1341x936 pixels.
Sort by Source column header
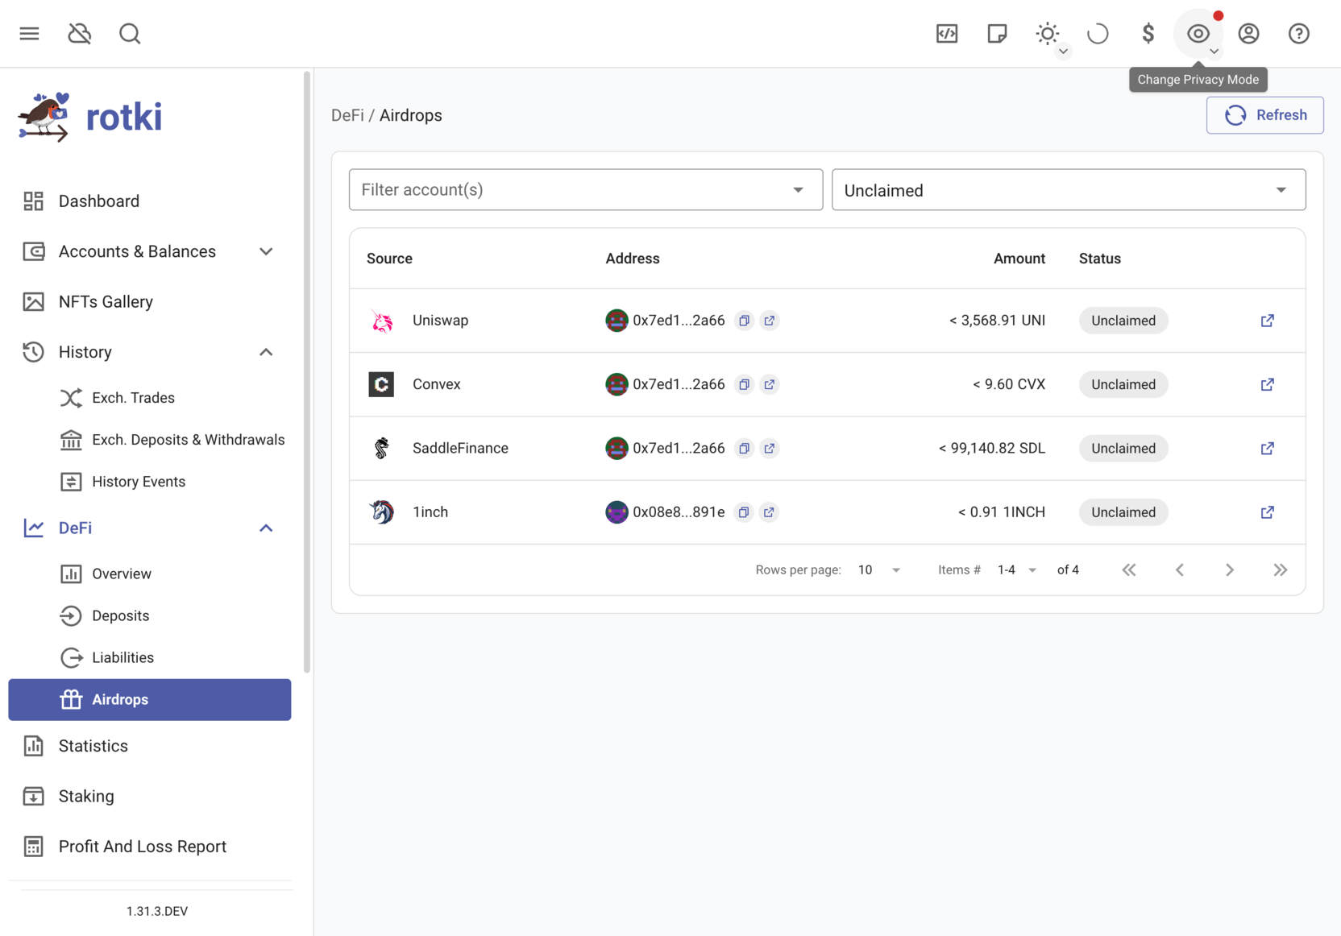pos(389,259)
